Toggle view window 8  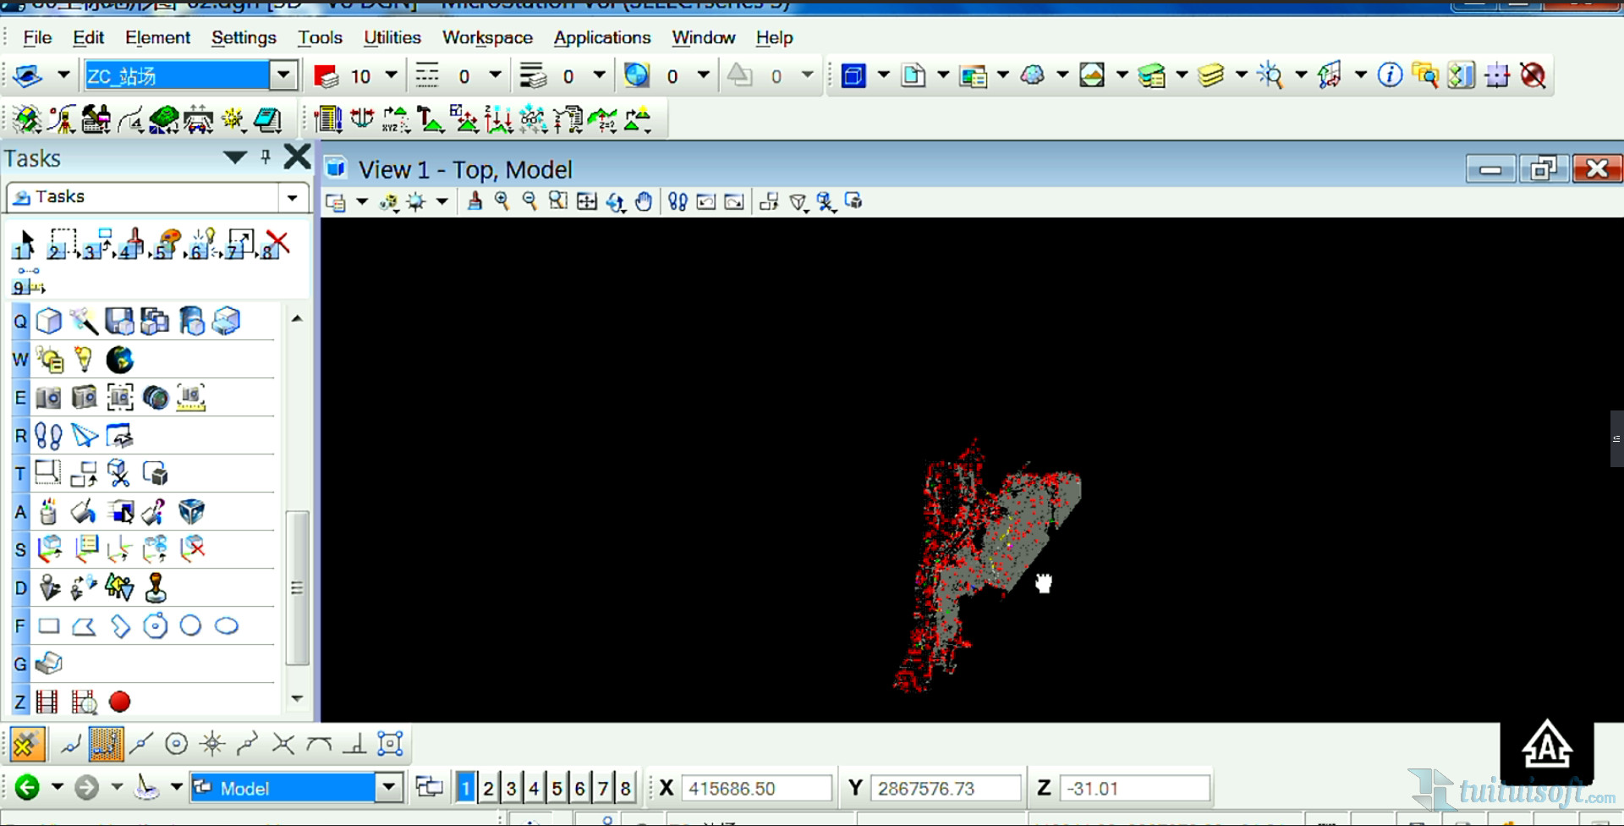[625, 788]
